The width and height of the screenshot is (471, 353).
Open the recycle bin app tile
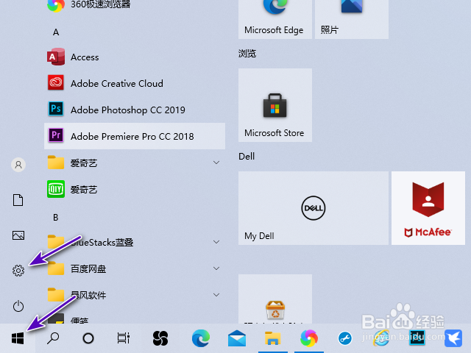pos(275,299)
